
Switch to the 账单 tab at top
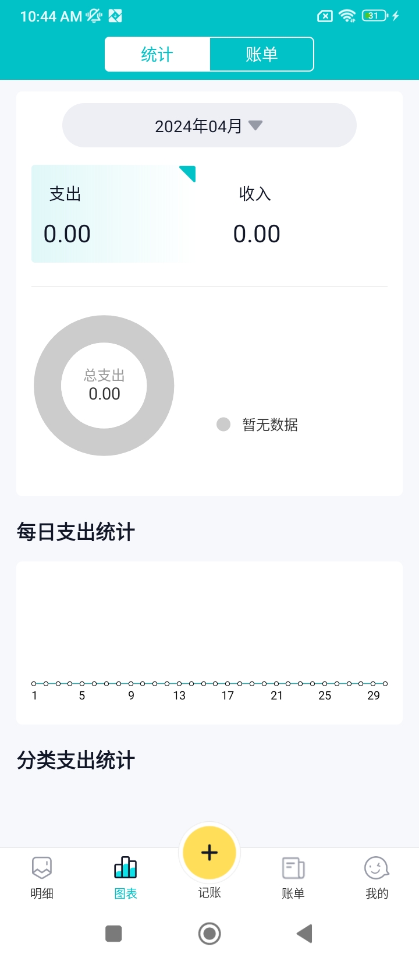261,54
